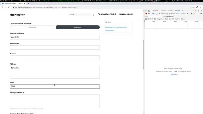Switch to the Sources tab
This screenshot has height=114, width=203.
tap(170, 11)
